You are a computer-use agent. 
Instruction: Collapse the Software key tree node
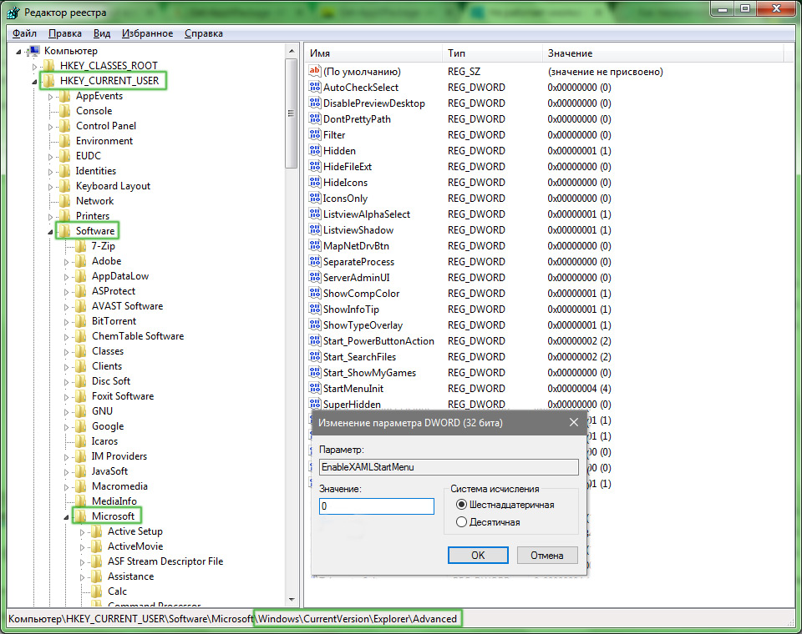50,231
